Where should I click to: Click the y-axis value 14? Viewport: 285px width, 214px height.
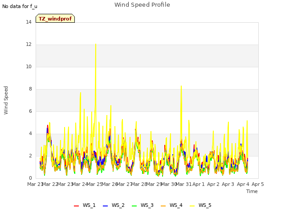click(x=28, y=22)
